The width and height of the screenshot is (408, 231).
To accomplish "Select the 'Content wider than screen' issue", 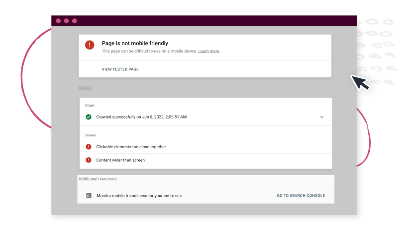I will coord(120,160).
